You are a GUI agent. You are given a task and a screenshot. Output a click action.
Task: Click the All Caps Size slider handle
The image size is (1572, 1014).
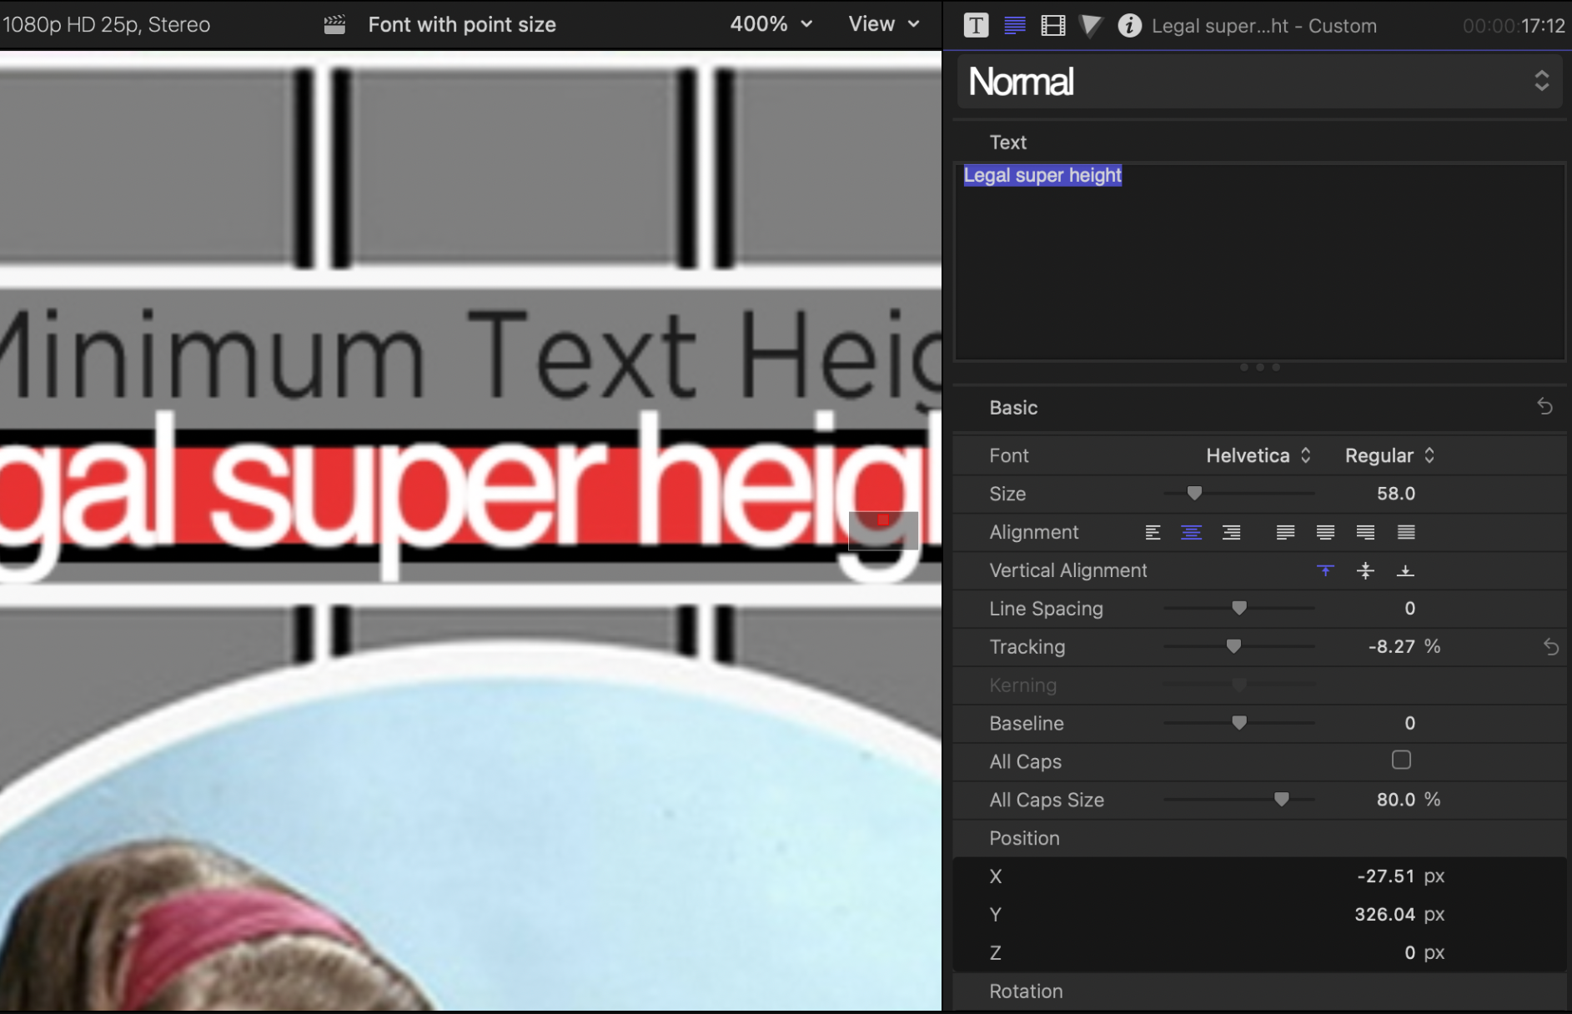click(x=1282, y=800)
